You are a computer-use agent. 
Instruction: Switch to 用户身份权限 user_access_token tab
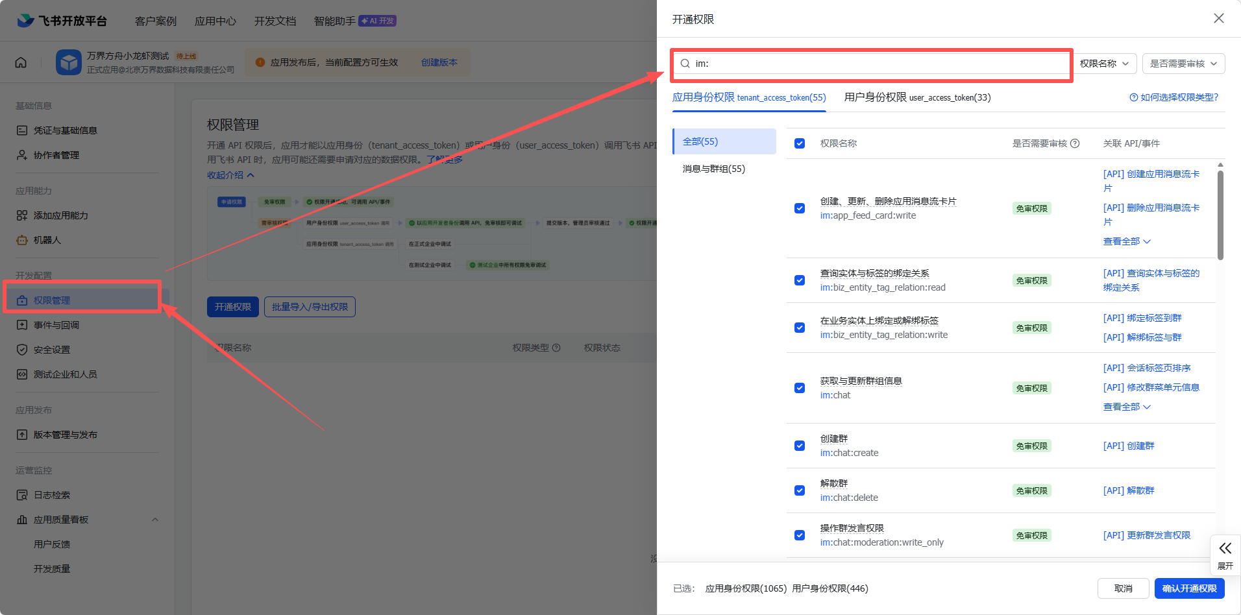[916, 97]
